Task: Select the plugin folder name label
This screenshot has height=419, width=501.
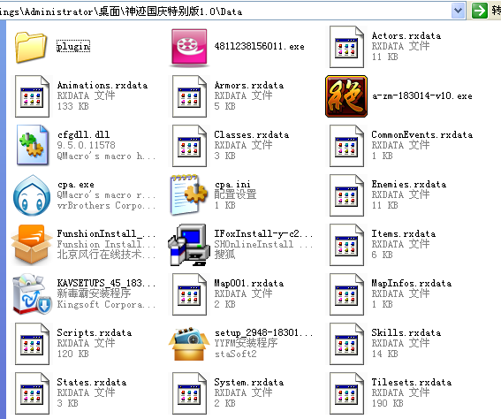Action: point(73,47)
